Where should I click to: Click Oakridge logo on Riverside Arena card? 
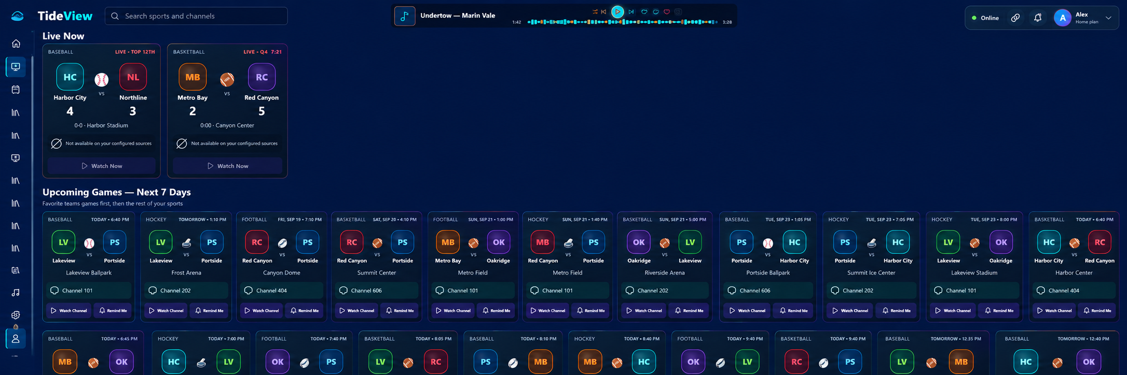click(639, 242)
